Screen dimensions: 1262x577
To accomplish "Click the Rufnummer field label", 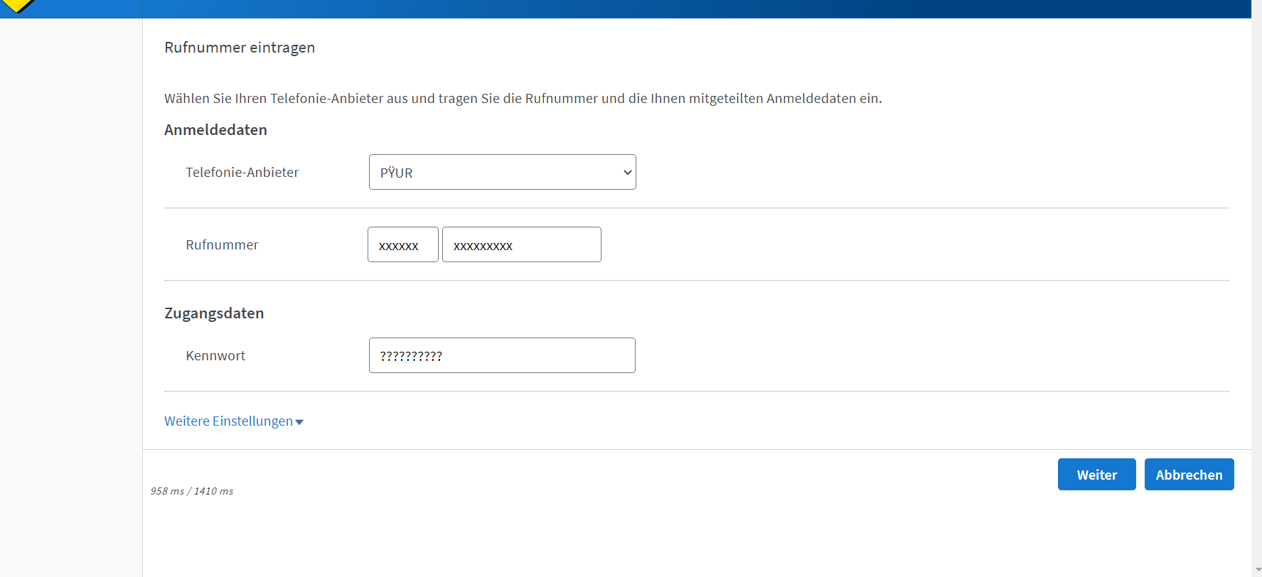I will (222, 245).
